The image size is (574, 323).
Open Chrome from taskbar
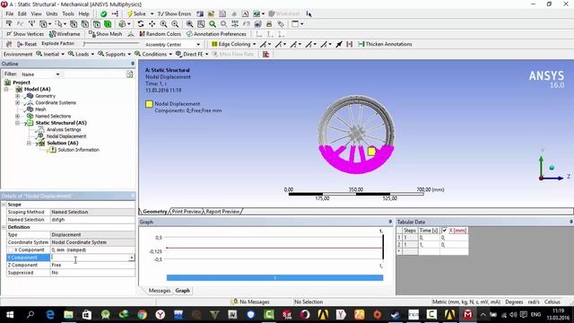(x=142, y=314)
